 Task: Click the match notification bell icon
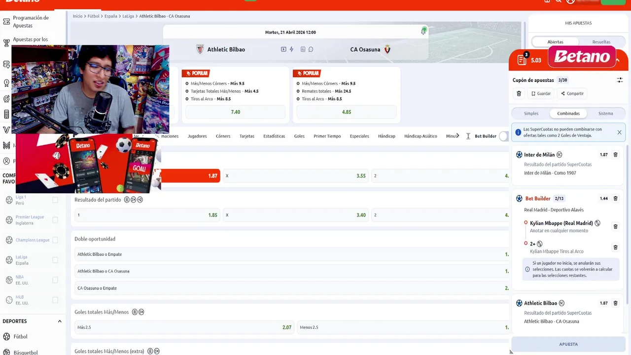coord(423,31)
